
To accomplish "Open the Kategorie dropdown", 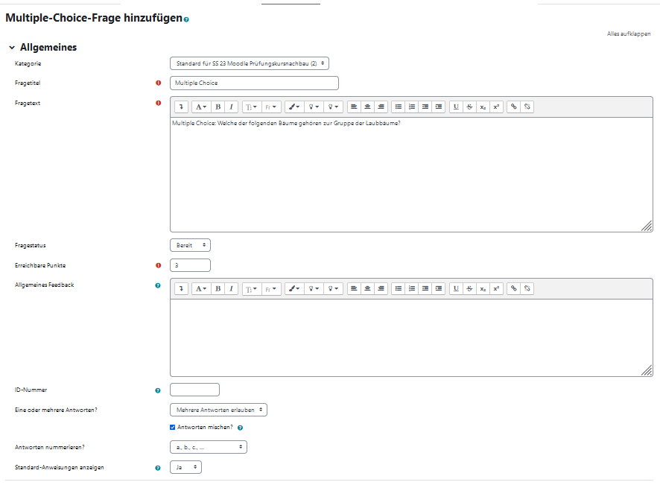I will point(250,63).
